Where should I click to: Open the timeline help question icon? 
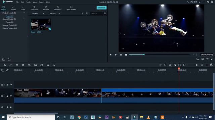tap(212, 65)
